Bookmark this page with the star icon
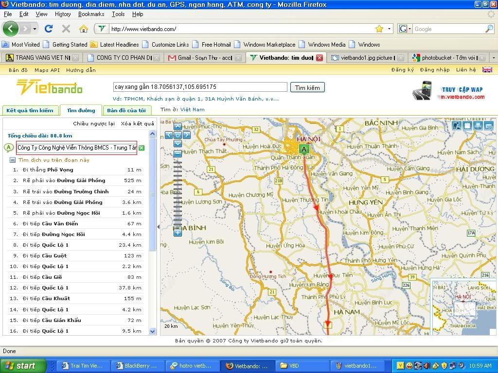498x373 pixels. (379, 29)
